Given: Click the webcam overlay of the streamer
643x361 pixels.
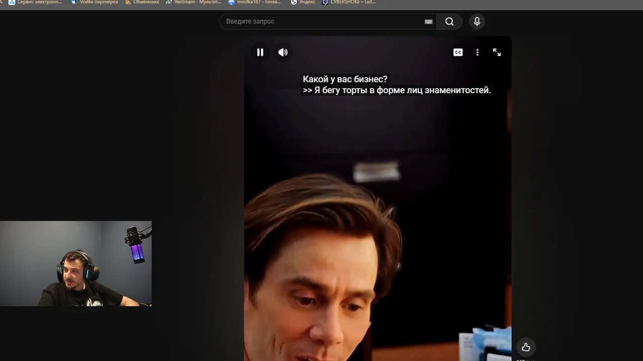Looking at the screenshot, I should 76,264.
